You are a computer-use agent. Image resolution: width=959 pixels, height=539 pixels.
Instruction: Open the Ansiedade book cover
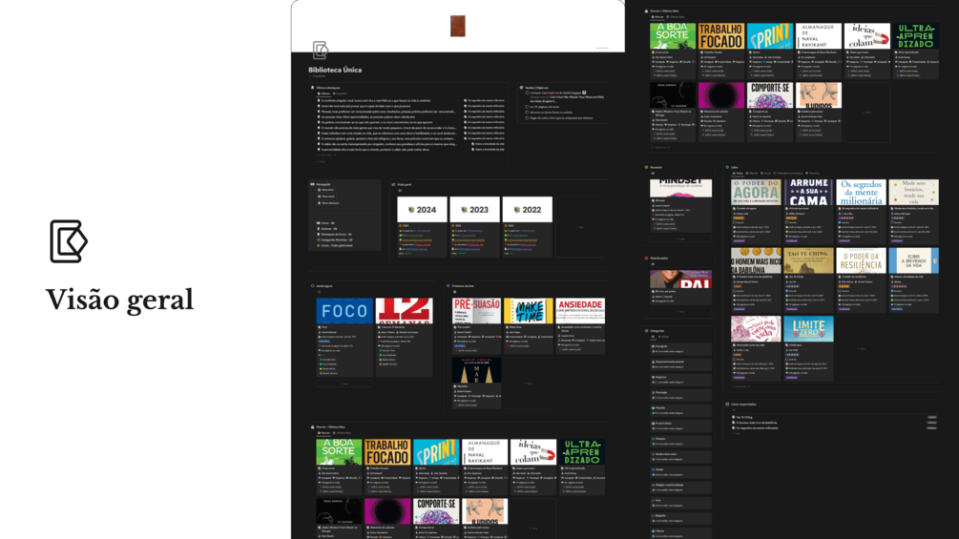[580, 310]
